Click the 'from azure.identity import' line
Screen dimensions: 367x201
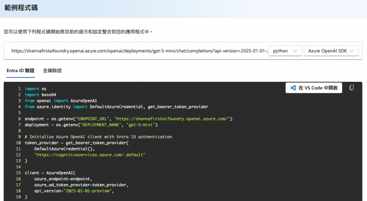pos(116,107)
